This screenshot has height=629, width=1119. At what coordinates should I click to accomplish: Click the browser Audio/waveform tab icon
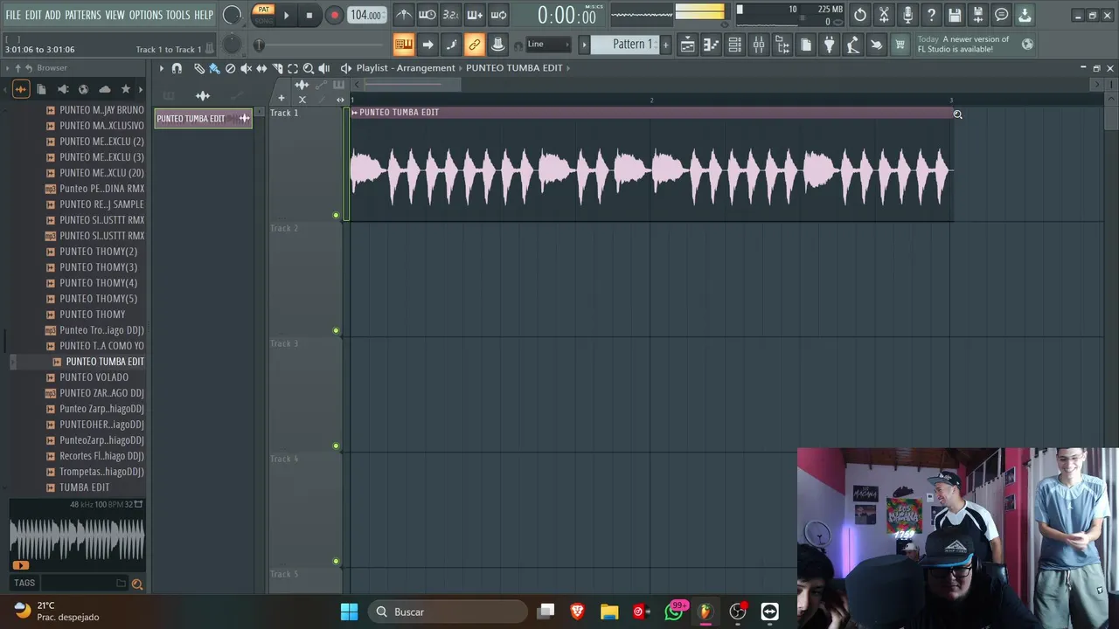(x=20, y=89)
